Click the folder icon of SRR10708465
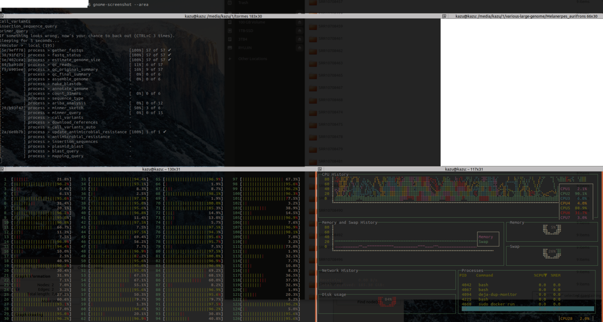 (x=313, y=75)
